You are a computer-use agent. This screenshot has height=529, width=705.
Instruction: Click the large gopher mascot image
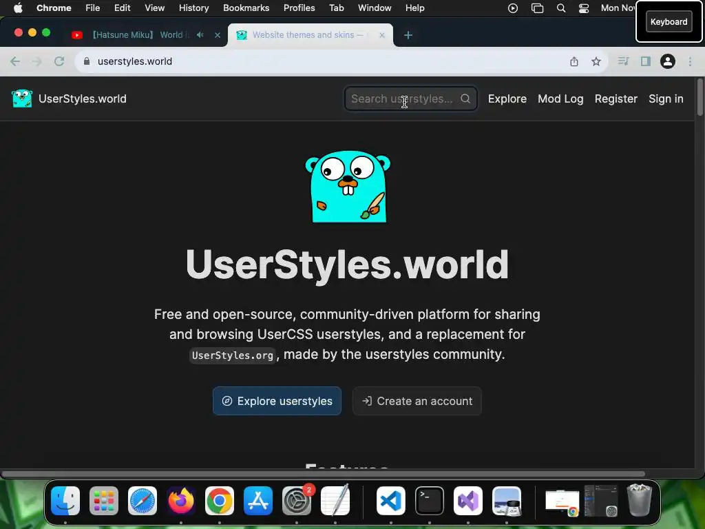coord(348,186)
